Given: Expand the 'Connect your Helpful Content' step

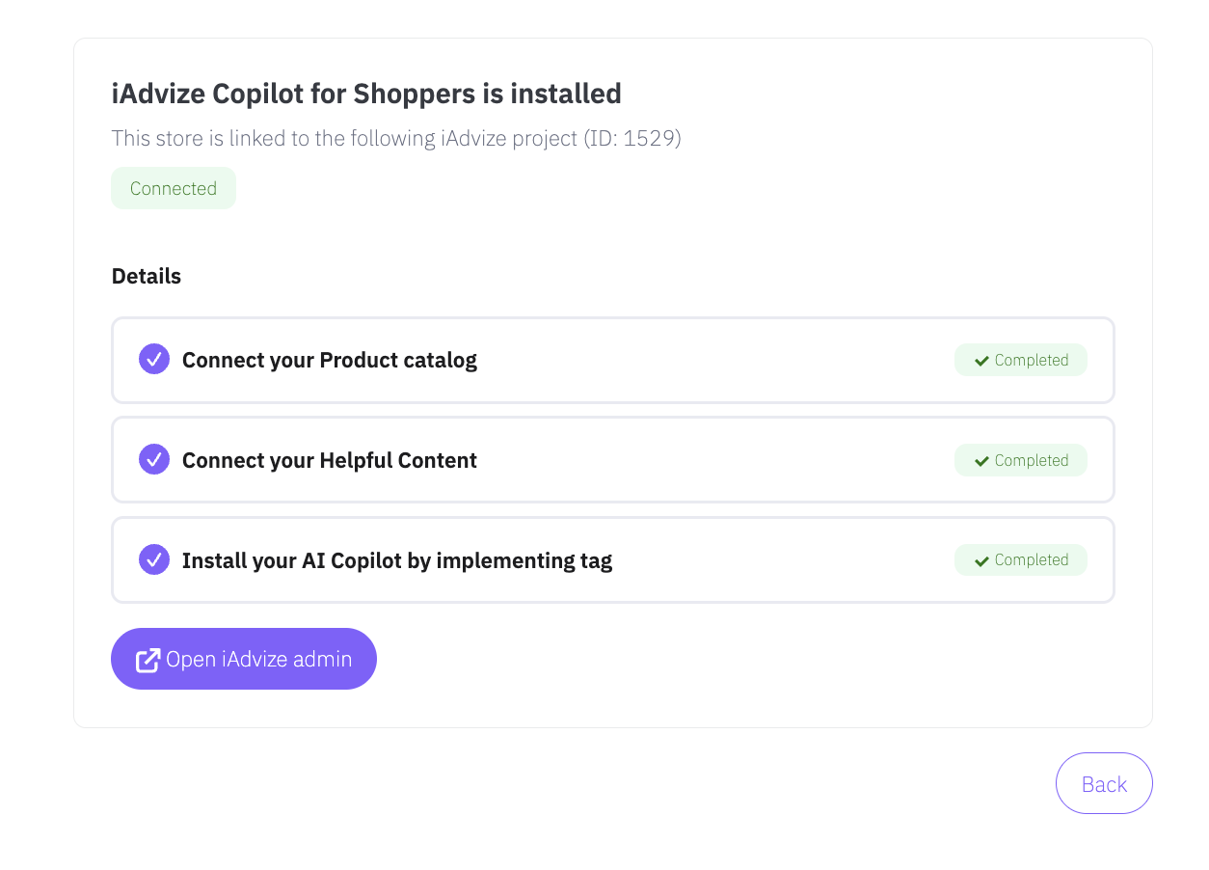Looking at the screenshot, I should tap(329, 460).
